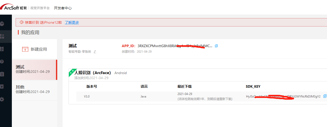
Task: Open the contact book sidebar icon
Action: 2,49
